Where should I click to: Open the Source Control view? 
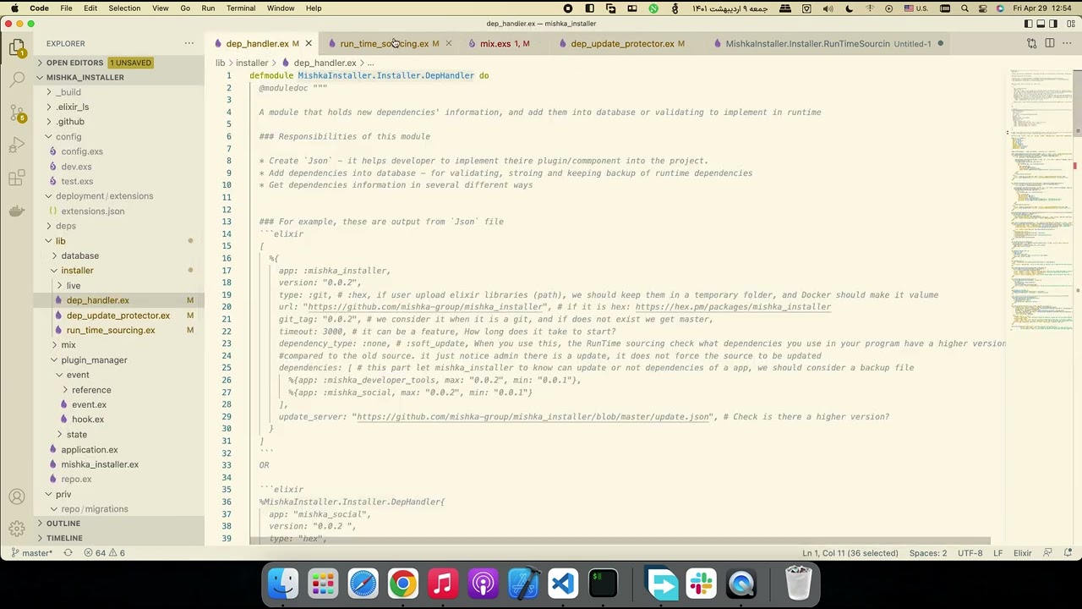click(17, 112)
